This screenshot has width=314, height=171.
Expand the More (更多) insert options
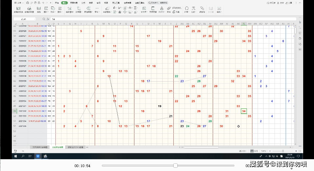coord(97,9)
